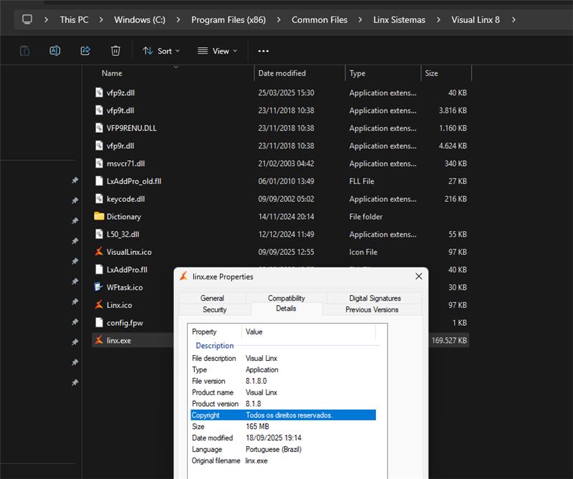Open the See more ellipsis menu
The height and width of the screenshot is (479, 573).
263,51
